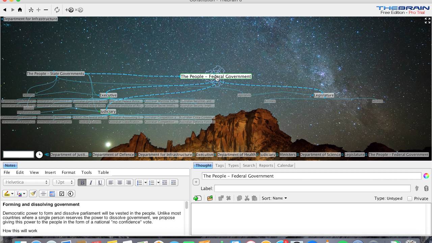432x243 pixels.
Task: Open the bullet list style dropdown arrow
Action: tap(145, 183)
